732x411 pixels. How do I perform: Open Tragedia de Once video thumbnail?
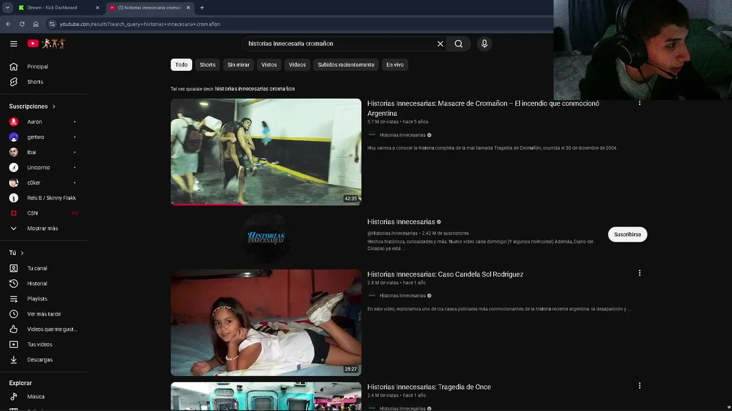pyautogui.click(x=266, y=396)
